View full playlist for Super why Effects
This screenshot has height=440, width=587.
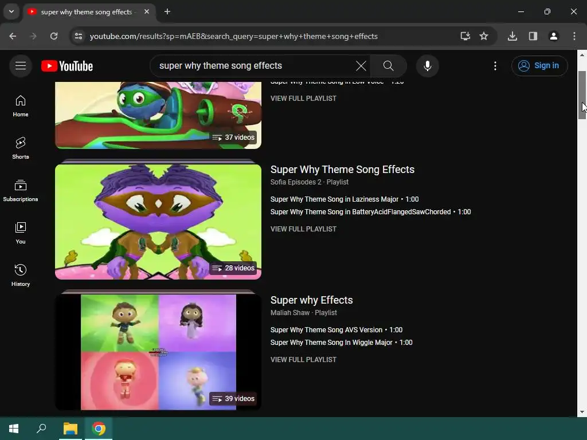[x=303, y=360]
